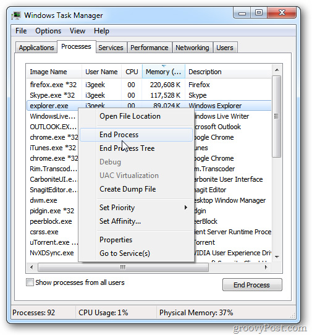Enable Show processes from all users
Screen dimensions: 312x335
pos(30,282)
